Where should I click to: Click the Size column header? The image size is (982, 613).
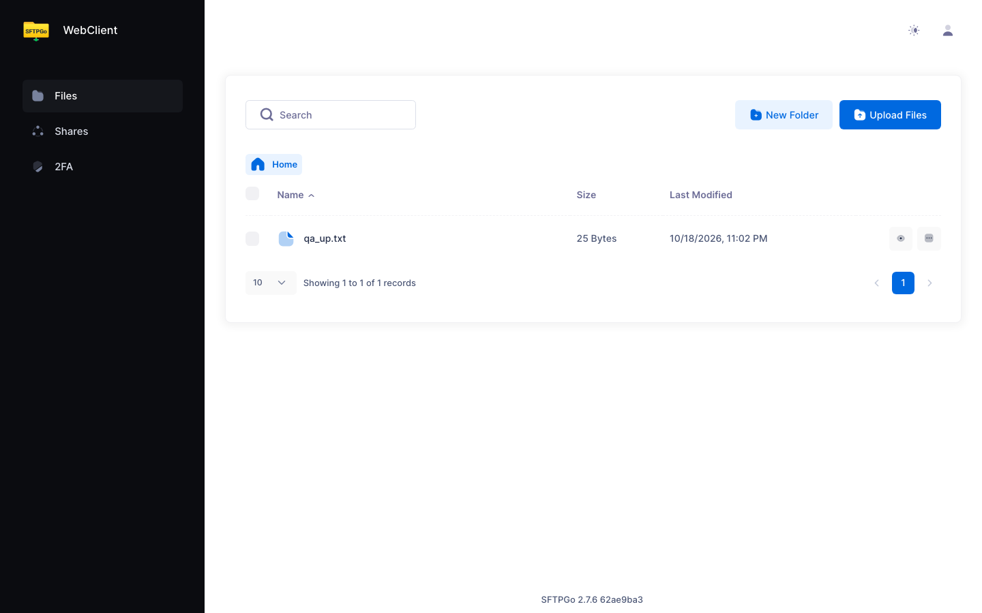tap(586, 195)
